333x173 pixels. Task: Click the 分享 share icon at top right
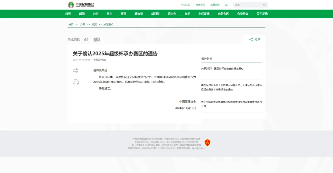coord(251,39)
